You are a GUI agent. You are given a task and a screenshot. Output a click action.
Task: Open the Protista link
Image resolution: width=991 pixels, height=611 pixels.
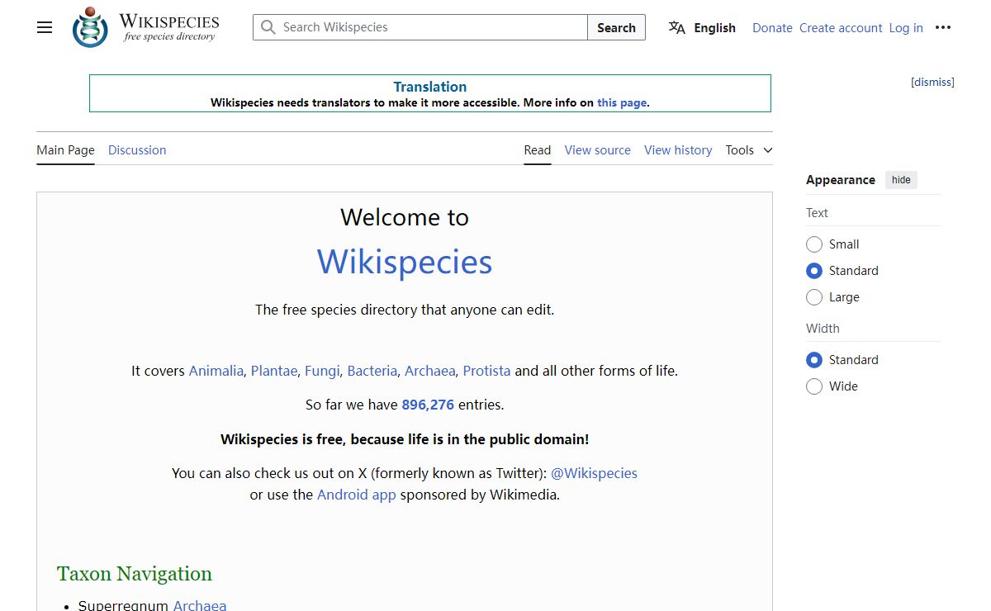tap(486, 371)
